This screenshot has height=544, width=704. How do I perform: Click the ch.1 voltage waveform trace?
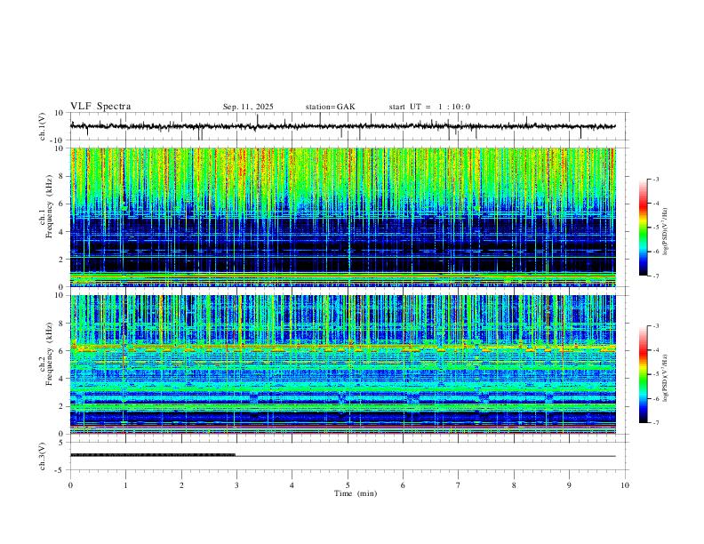click(x=342, y=126)
